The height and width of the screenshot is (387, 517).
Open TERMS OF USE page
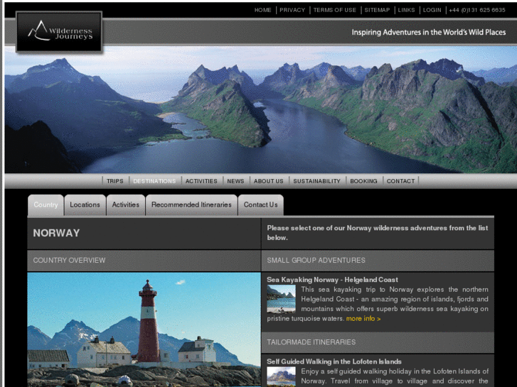[x=335, y=10]
